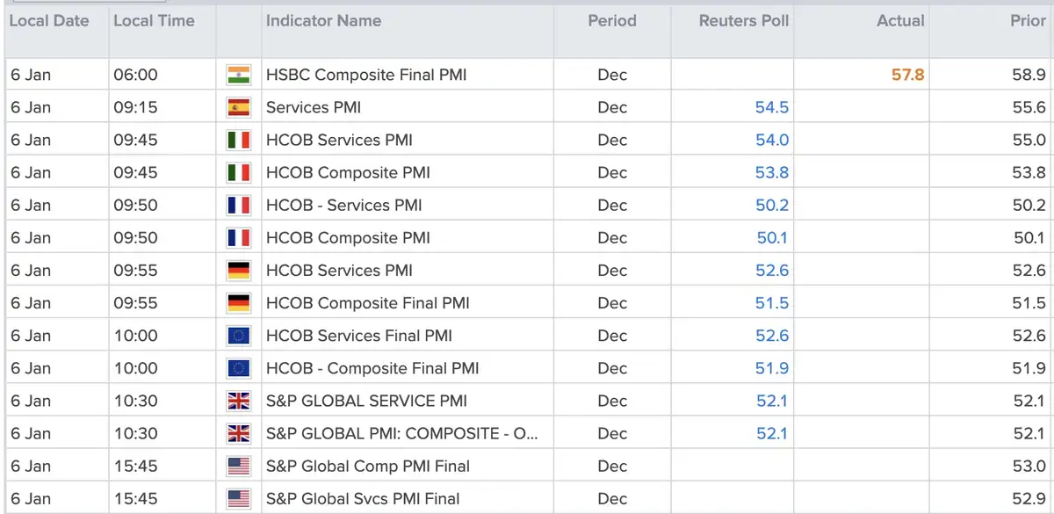Screen dimensions: 1054x514
Task: Click the prior value 58.9
Action: (1029, 75)
